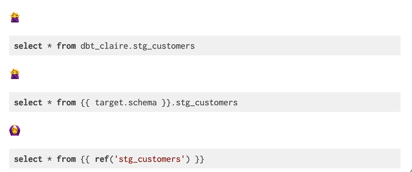Click the crossed-arms emoji above the target.schema code
Viewport: 412px width, 172px height.
15,74
